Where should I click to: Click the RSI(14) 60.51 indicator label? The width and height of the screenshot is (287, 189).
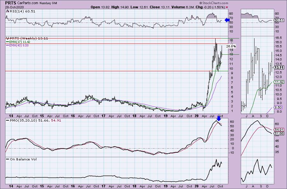pyautogui.click(x=22, y=11)
